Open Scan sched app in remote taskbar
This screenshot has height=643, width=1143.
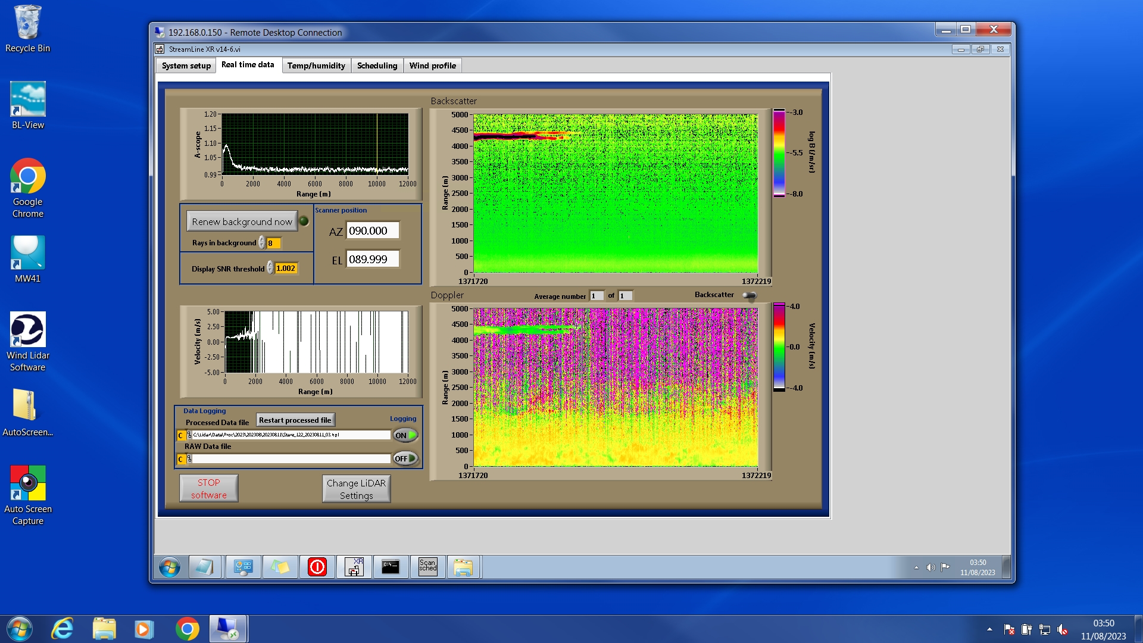427,566
